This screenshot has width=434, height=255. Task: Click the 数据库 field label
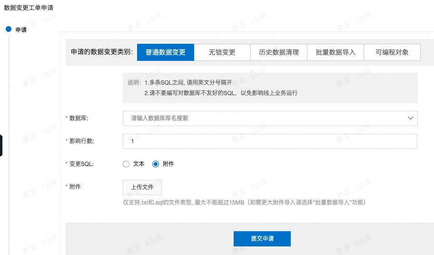click(x=79, y=118)
